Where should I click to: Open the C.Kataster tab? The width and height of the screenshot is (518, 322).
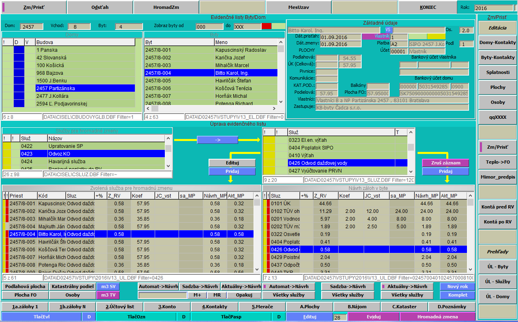403,307
